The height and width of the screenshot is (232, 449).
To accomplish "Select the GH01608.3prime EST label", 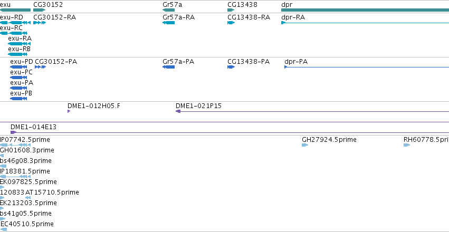I will (27, 150).
